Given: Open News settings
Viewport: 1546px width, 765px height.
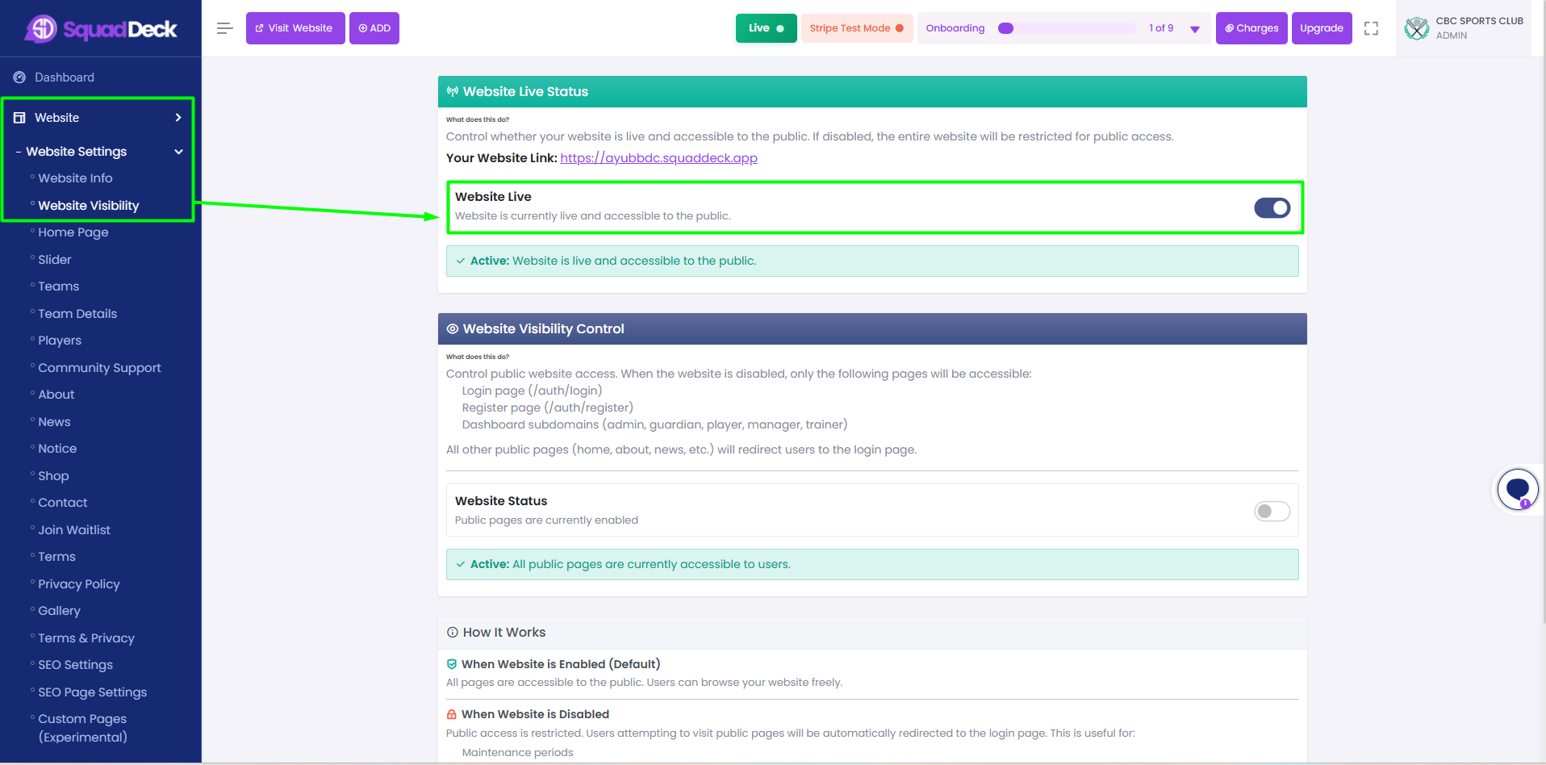Looking at the screenshot, I should point(54,422).
